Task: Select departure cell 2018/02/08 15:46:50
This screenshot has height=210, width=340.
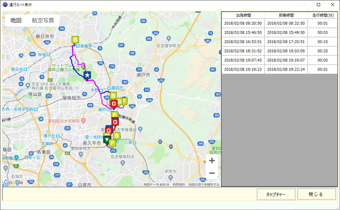Action: click(x=243, y=33)
